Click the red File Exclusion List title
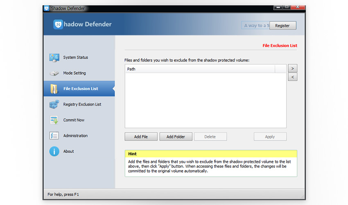 [280, 46]
